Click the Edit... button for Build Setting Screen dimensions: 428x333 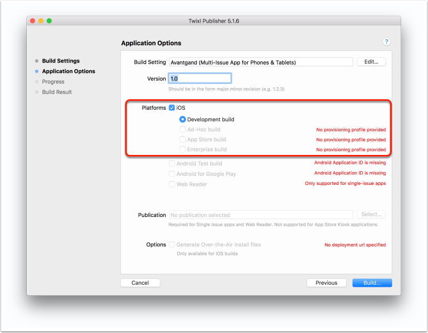click(371, 62)
